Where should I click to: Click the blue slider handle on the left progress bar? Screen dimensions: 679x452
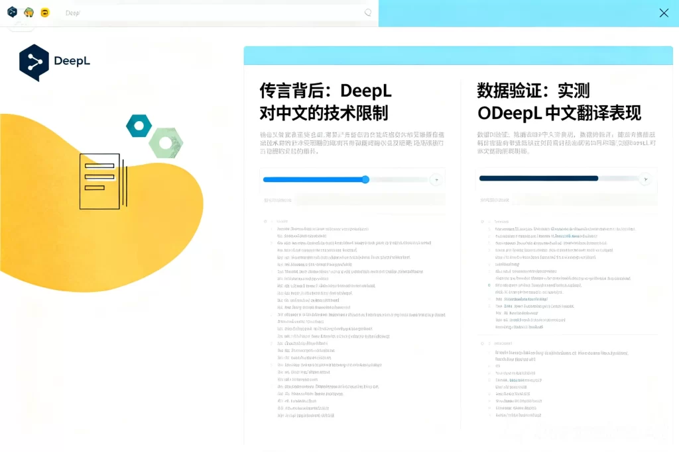tap(365, 179)
